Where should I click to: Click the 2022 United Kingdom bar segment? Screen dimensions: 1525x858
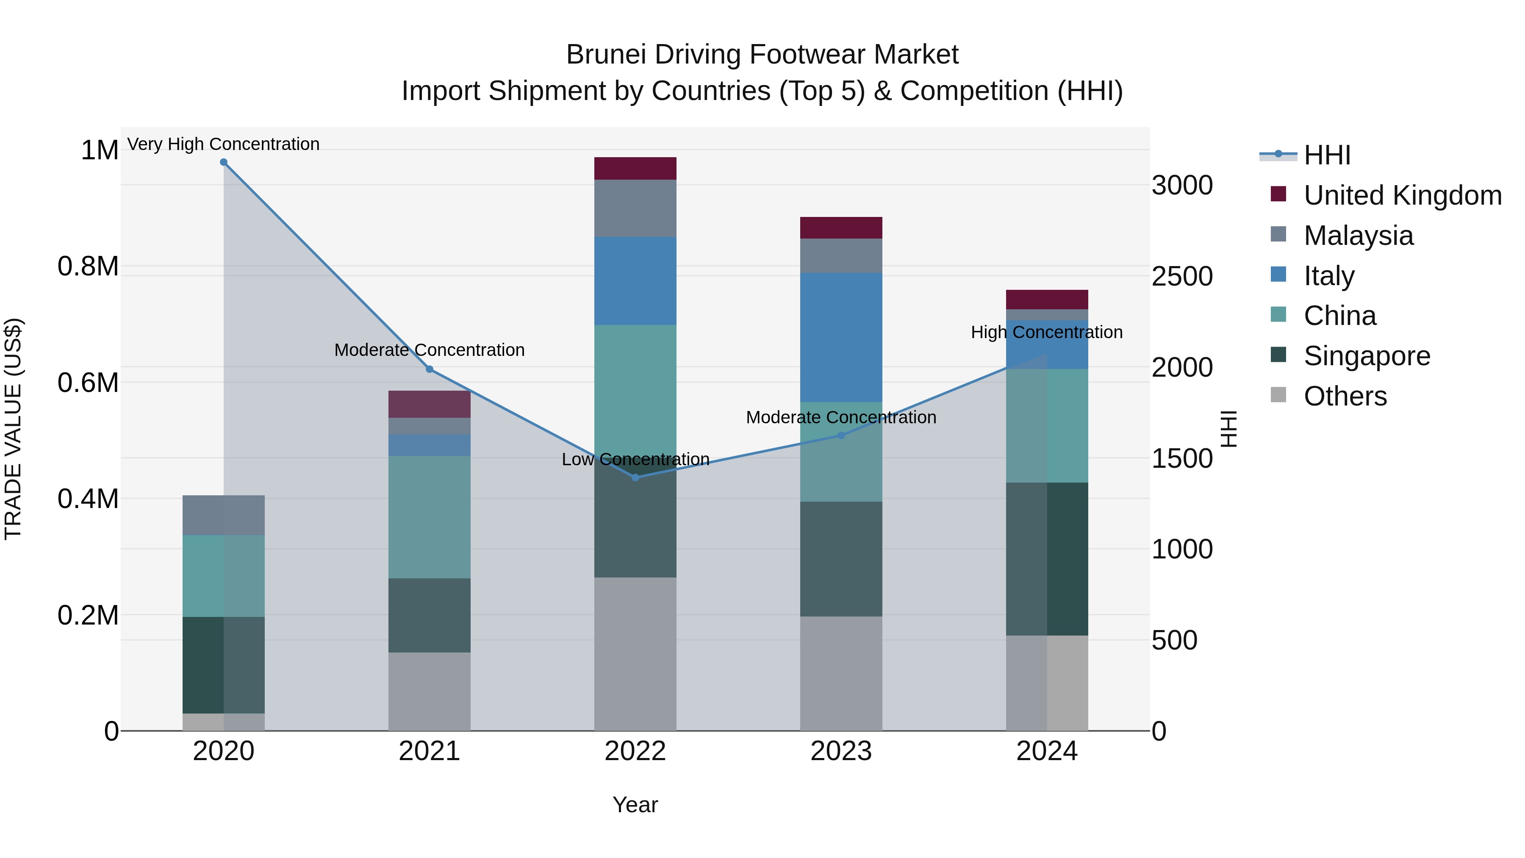(636, 169)
